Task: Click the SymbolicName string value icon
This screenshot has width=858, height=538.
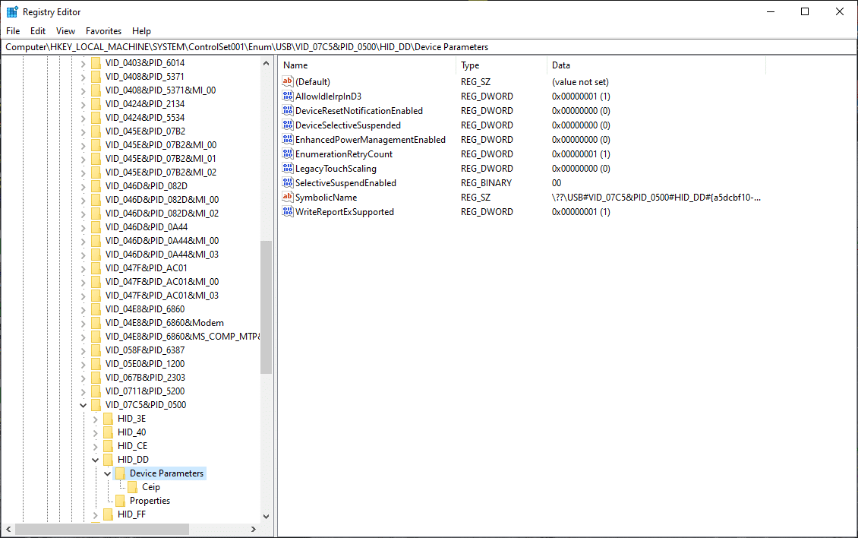Action: point(288,198)
